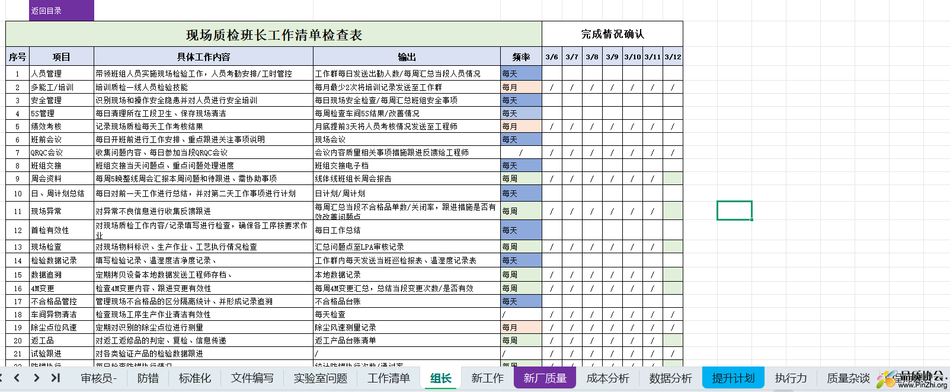Open the 审核员- sheet tab
Image resolution: width=950 pixels, height=392 pixels.
[x=99, y=378]
